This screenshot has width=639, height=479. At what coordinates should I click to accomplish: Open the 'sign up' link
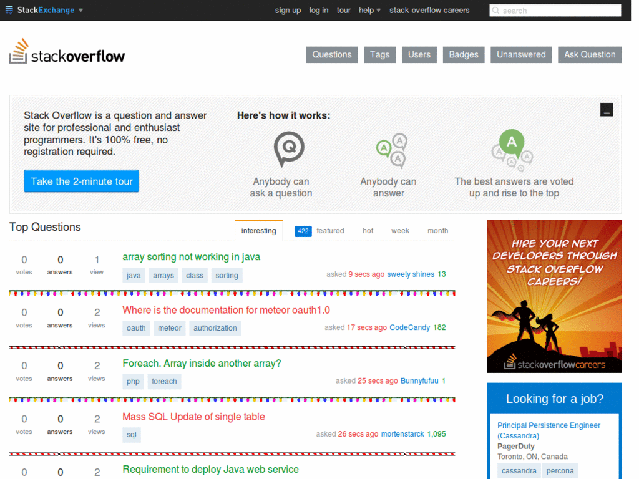tap(288, 10)
